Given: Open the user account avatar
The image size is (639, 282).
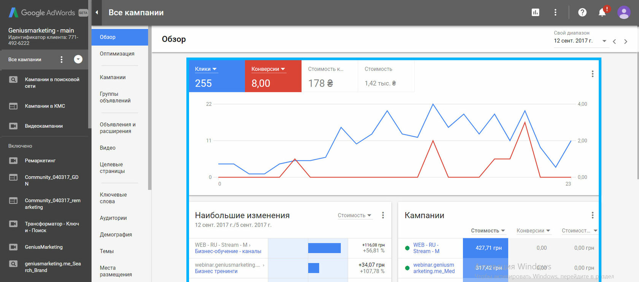Looking at the screenshot, I should 624,13.
